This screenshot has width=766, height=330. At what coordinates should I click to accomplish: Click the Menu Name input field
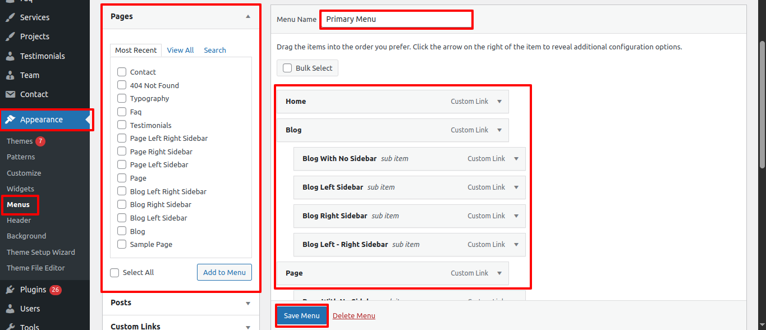point(397,19)
